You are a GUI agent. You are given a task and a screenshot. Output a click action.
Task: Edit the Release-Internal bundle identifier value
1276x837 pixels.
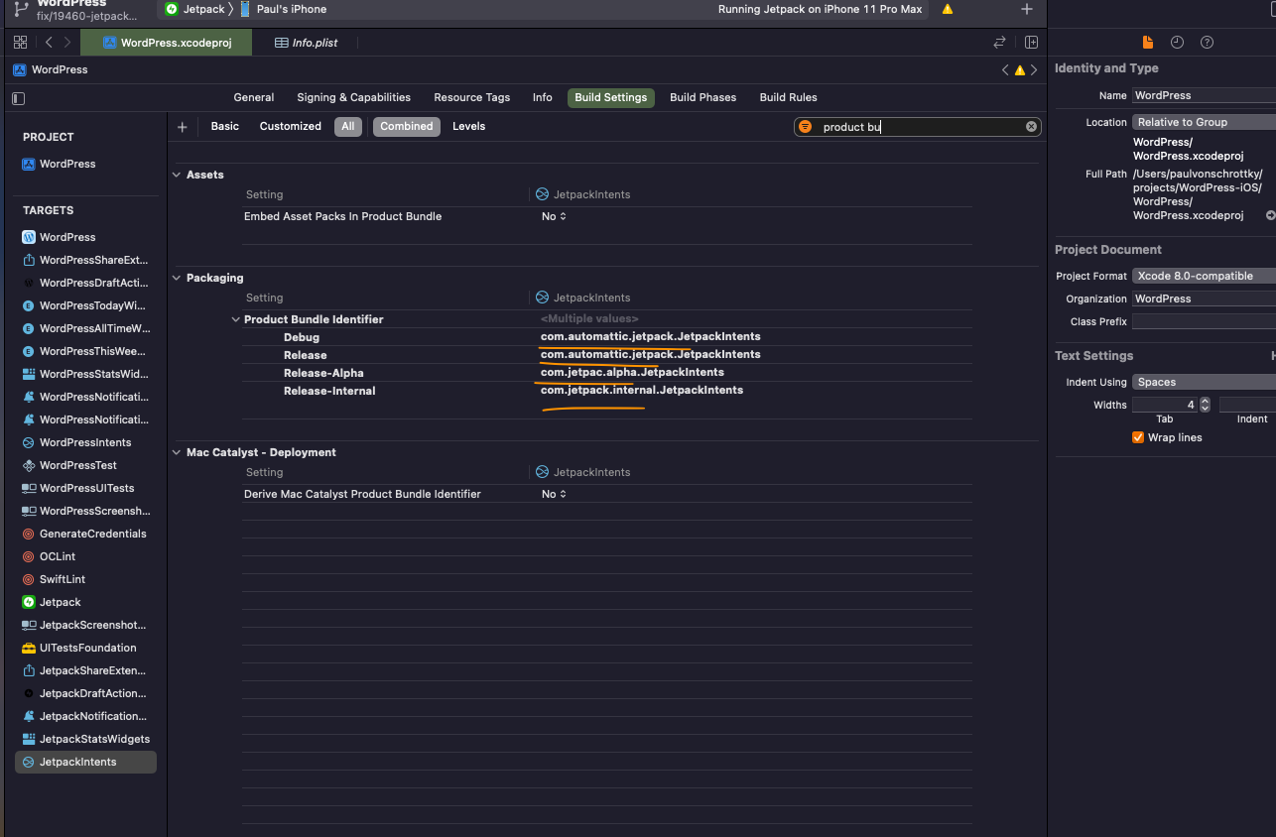[x=642, y=391]
